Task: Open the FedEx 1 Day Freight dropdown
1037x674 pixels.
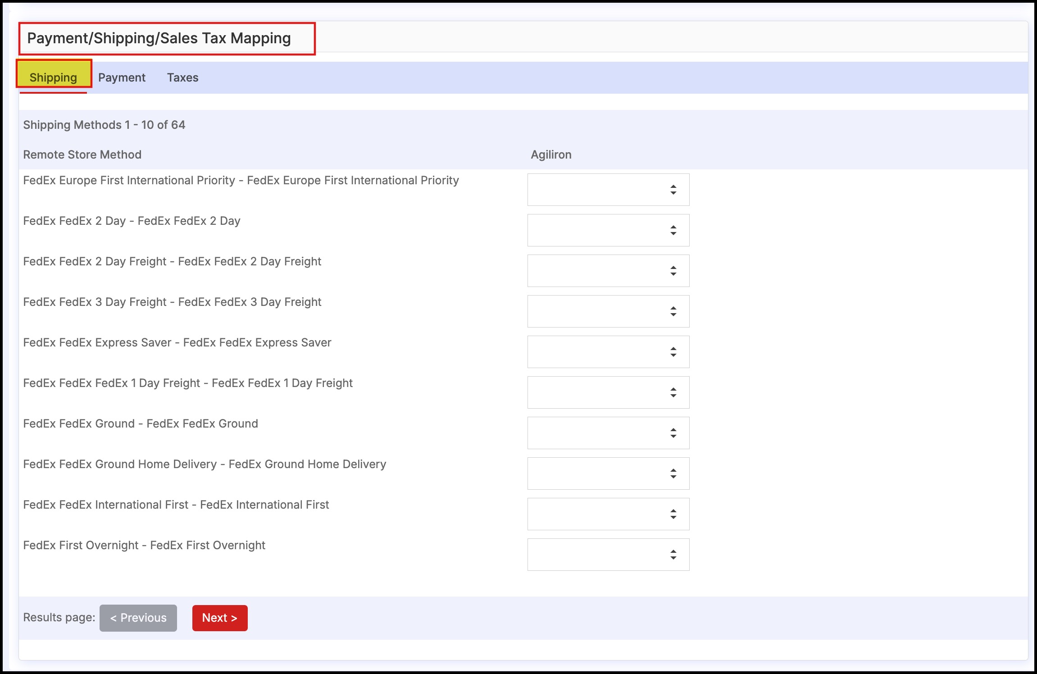Action: pos(608,392)
